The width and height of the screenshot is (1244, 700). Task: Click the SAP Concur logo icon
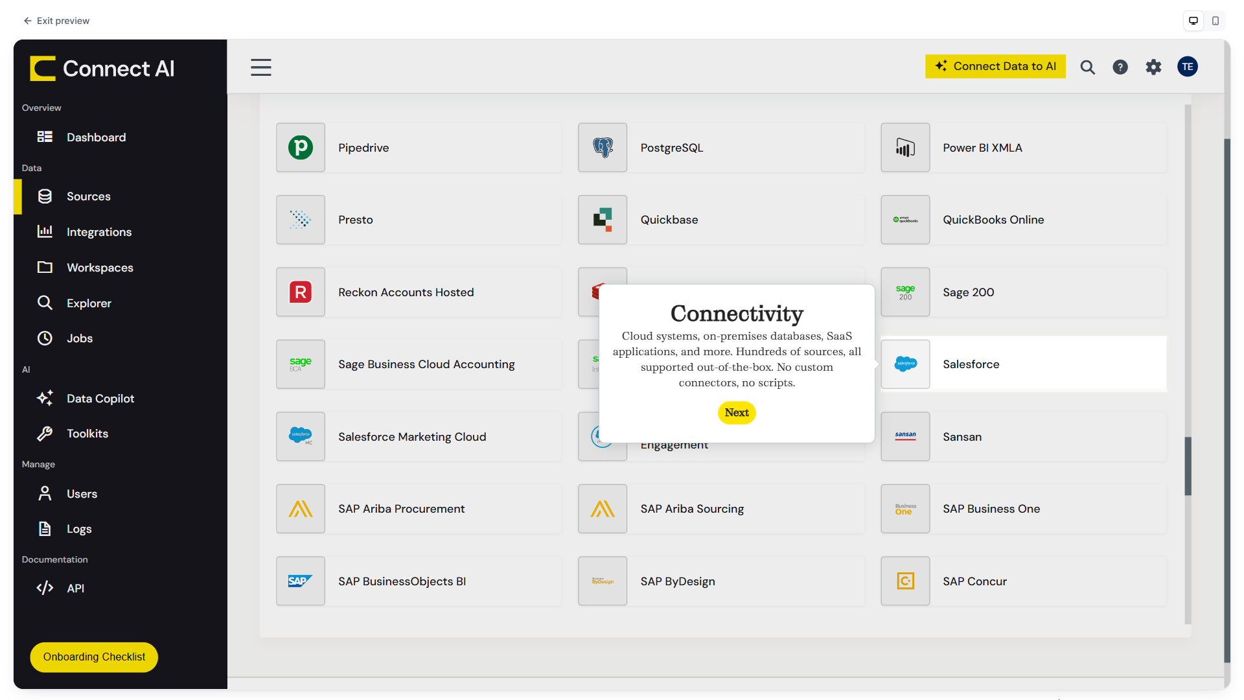tap(905, 581)
